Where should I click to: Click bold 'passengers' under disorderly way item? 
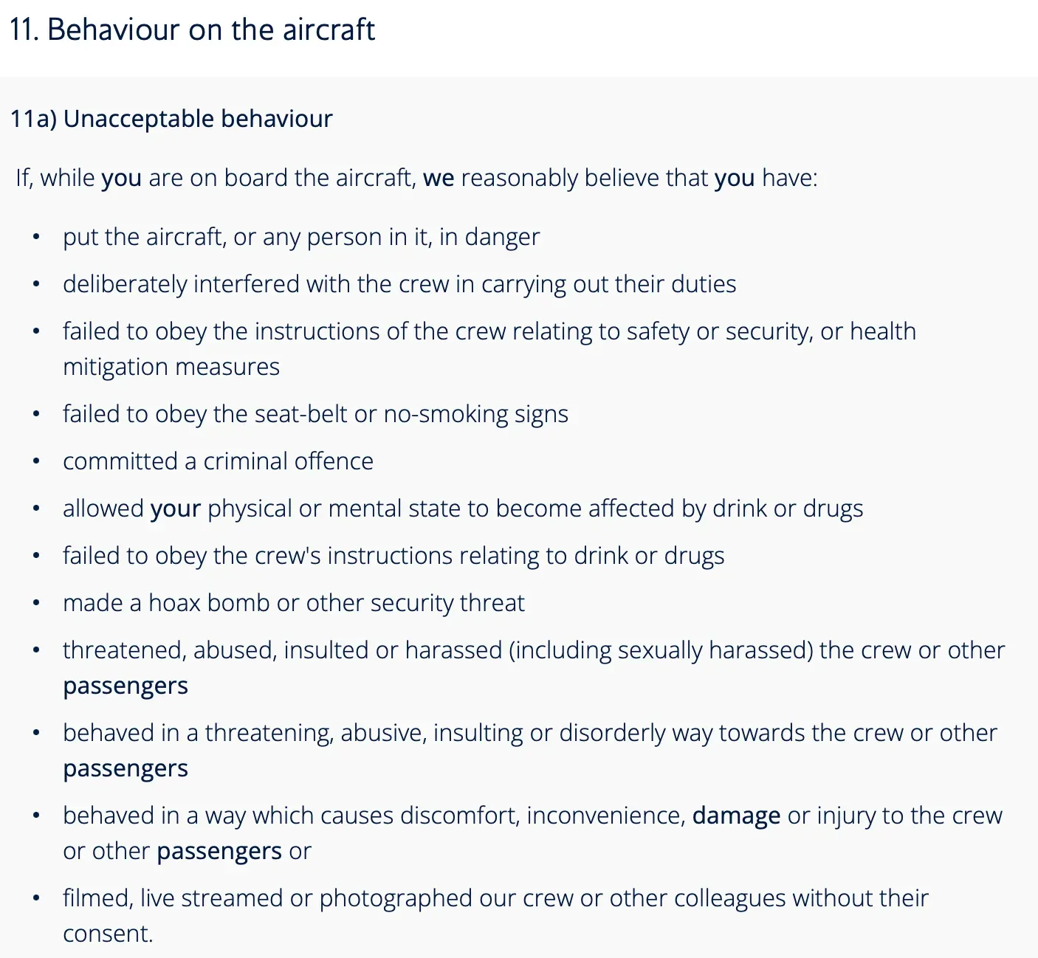[x=126, y=769]
